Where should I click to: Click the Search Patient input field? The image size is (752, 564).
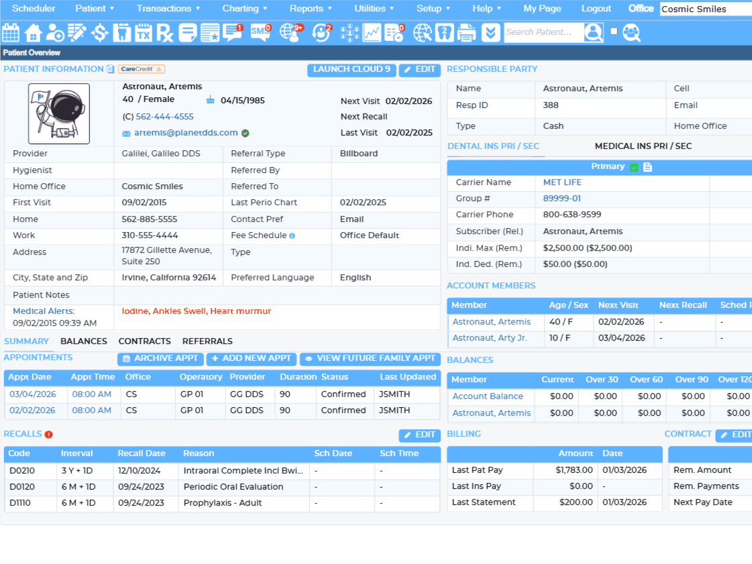[x=542, y=32]
